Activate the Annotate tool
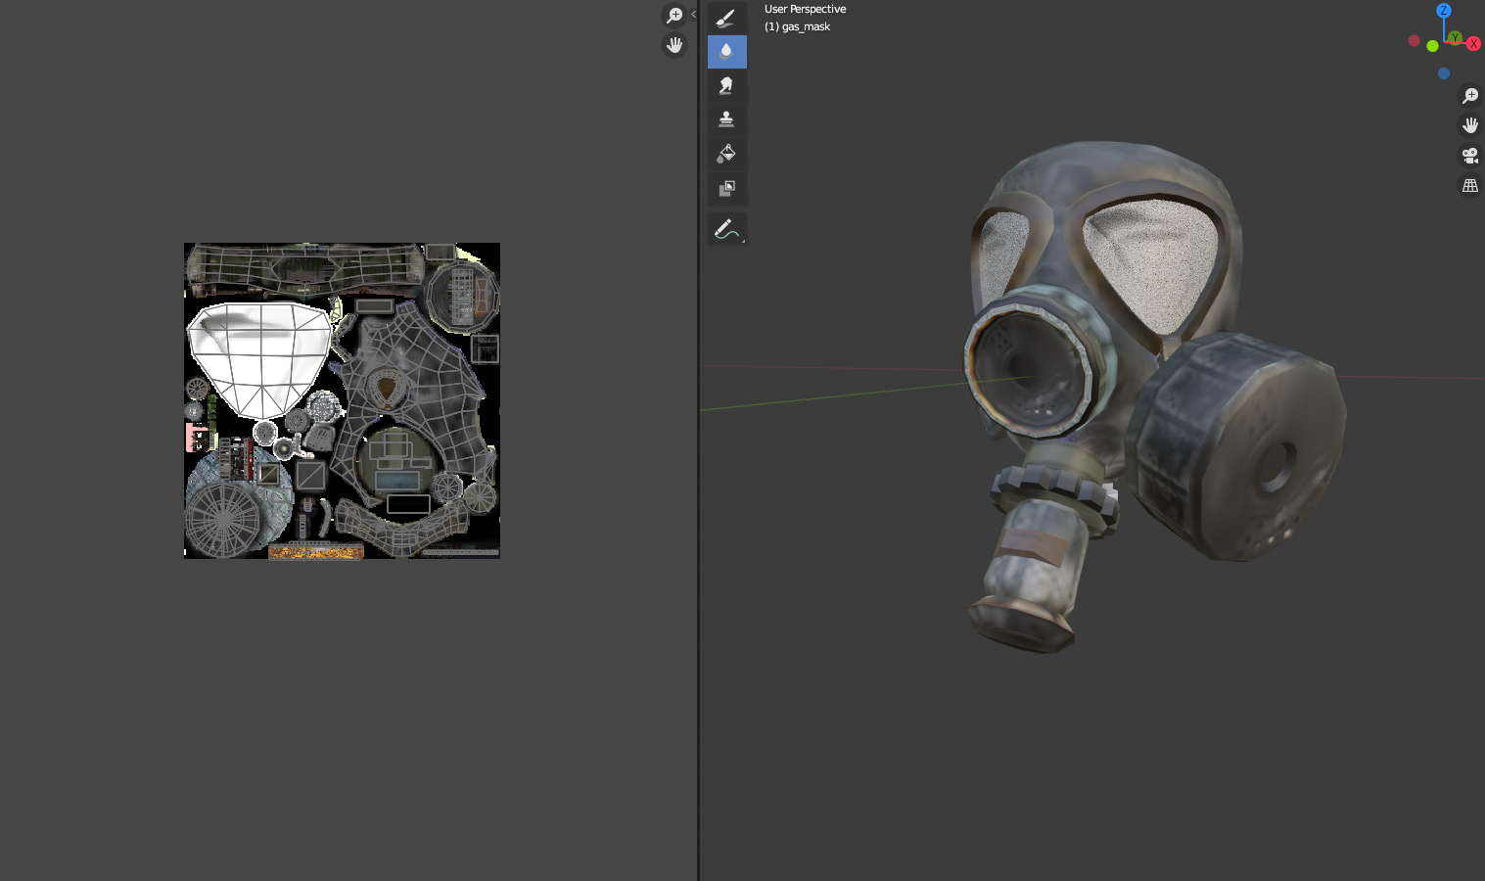Screen dimensions: 1485x881 coord(726,228)
